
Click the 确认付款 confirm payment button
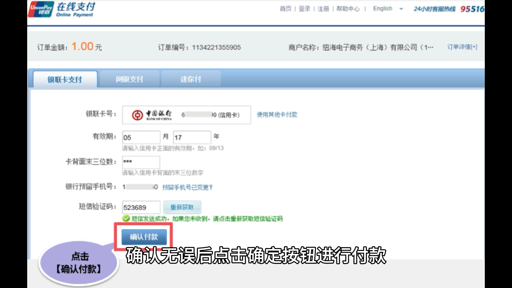coord(144,237)
